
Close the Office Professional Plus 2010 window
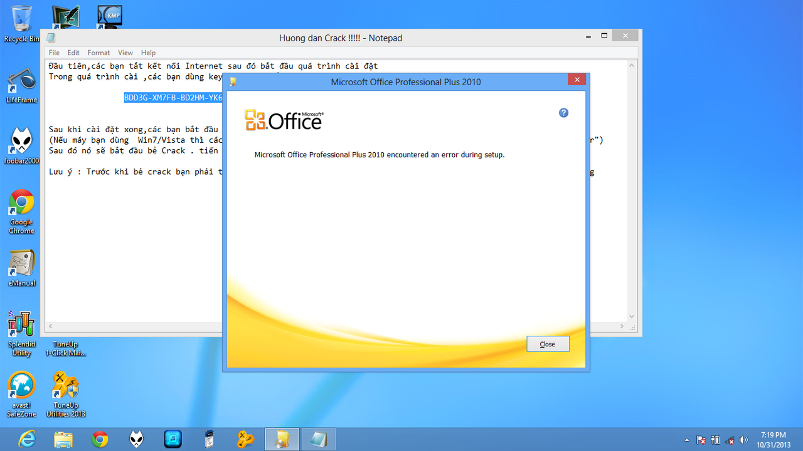pos(577,80)
